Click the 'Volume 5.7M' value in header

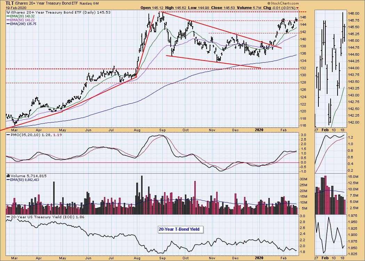pos(249,8)
